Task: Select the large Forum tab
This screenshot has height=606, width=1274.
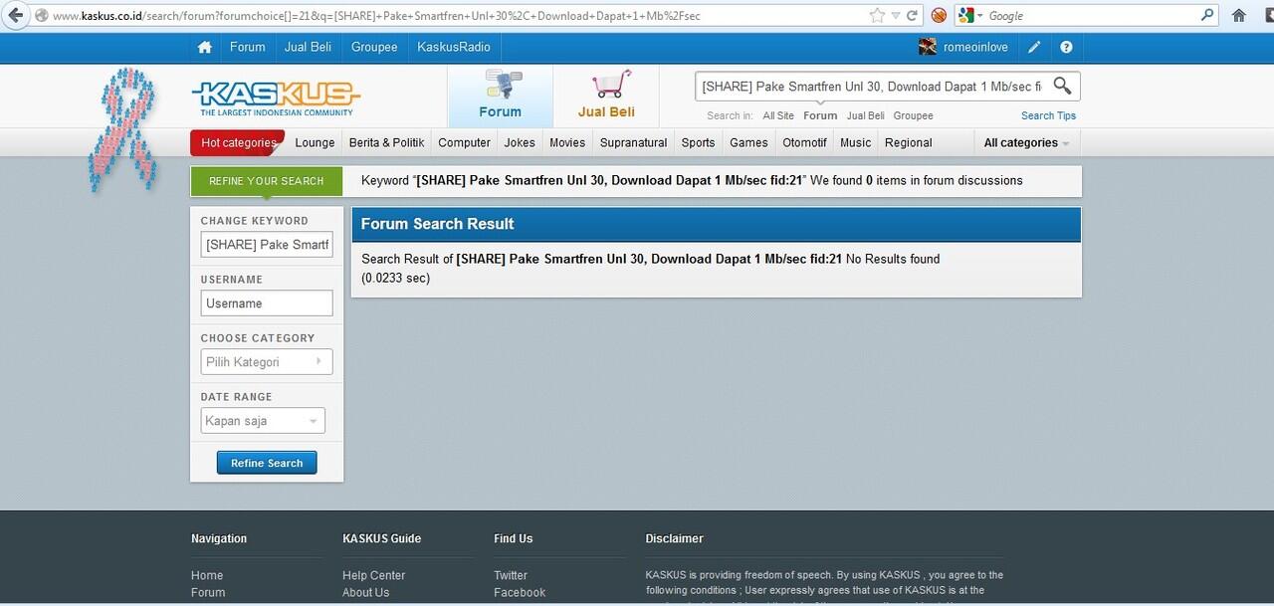Action: coord(500,96)
